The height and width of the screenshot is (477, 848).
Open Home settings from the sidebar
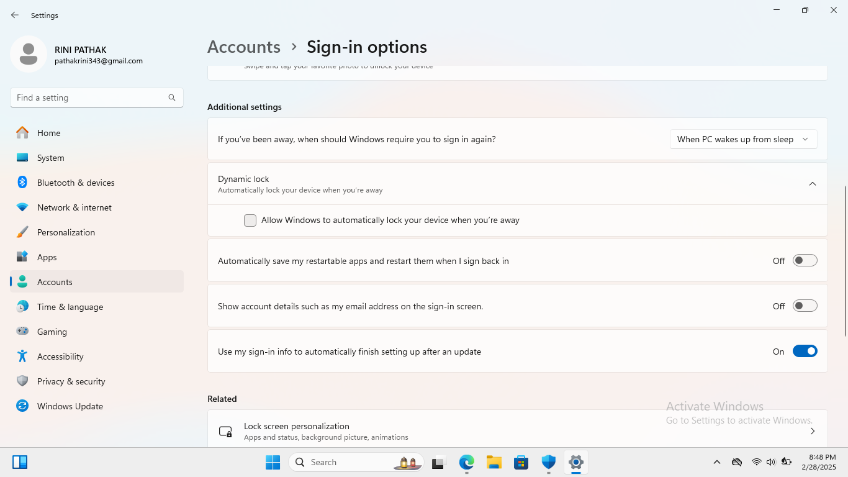click(97, 133)
